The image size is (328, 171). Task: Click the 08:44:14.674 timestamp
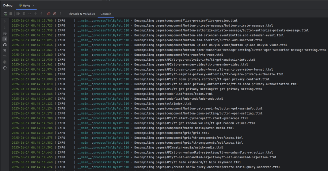pos(42,167)
